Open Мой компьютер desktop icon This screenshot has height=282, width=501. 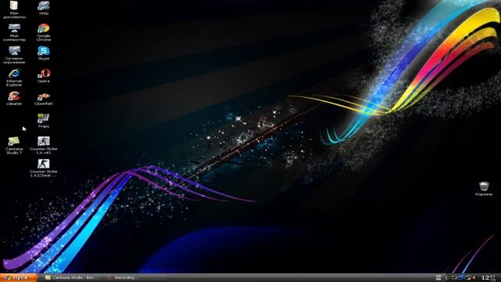(14, 32)
